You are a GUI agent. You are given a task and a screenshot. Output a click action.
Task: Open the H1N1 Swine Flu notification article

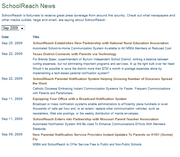pyautogui.click(x=103, y=137)
